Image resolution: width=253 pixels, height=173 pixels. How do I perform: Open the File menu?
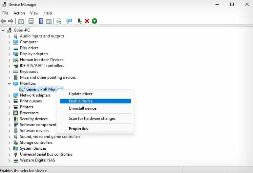(x=5, y=13)
